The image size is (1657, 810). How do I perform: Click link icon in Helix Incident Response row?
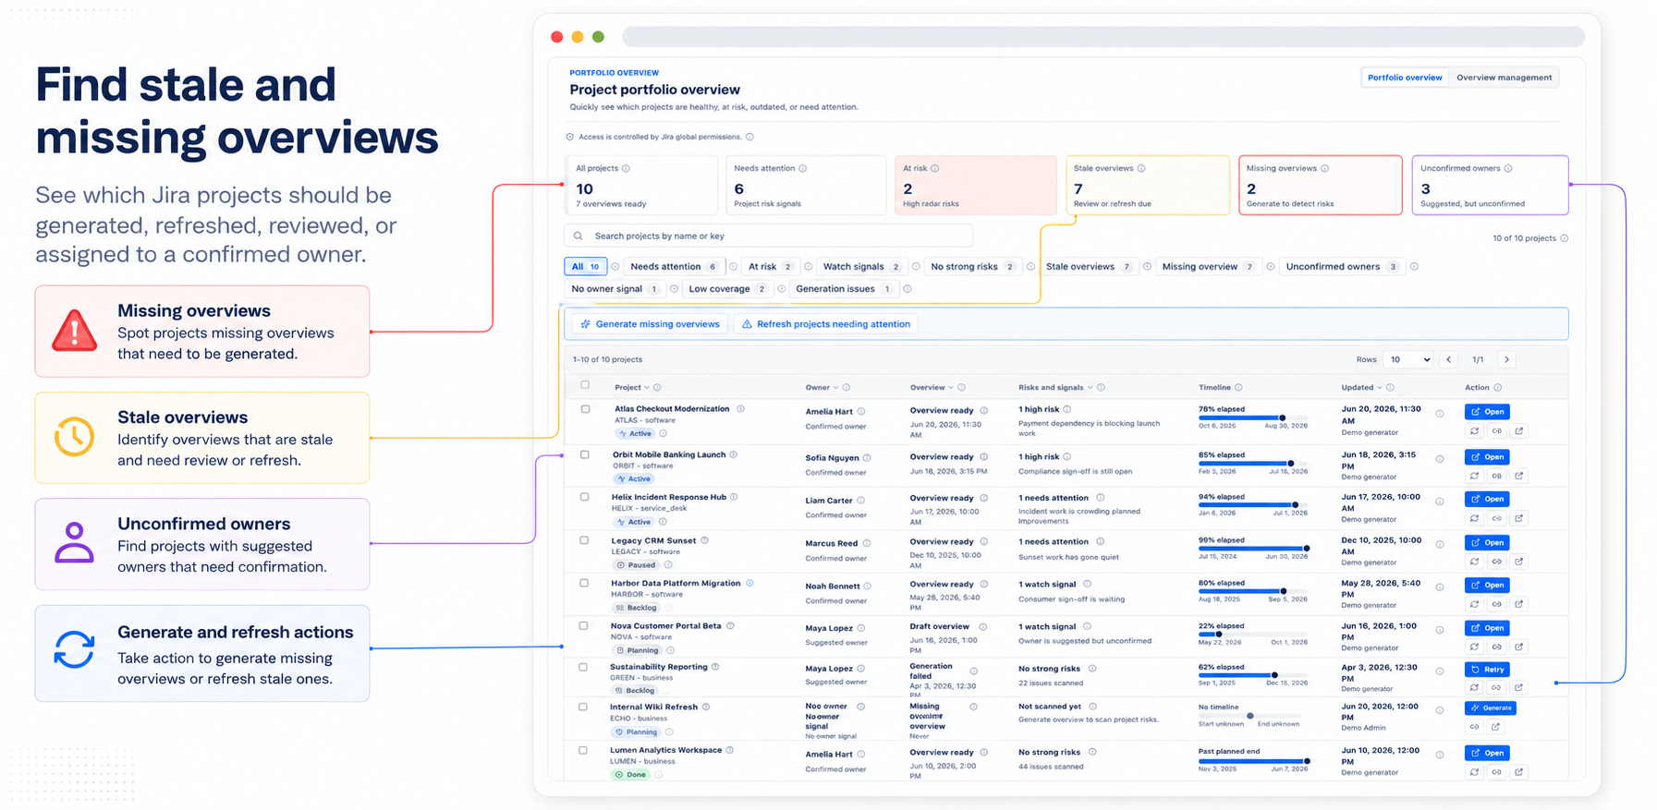(x=1497, y=518)
